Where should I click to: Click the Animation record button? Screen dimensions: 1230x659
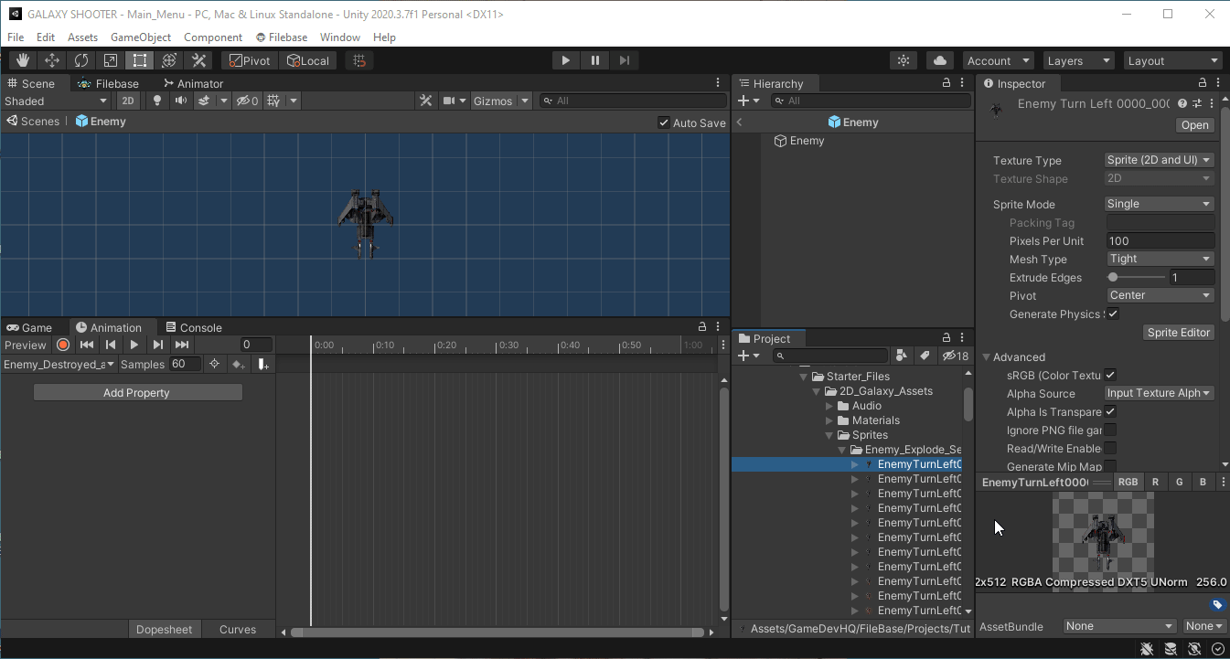[x=63, y=345]
